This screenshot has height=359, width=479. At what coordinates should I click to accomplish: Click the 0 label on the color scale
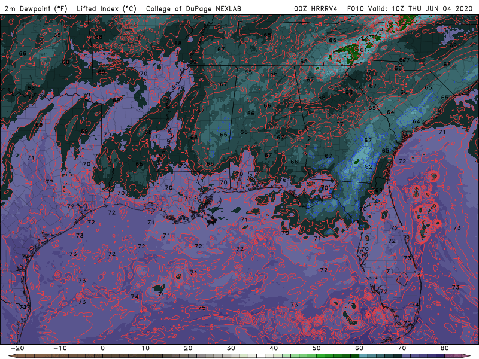point(102,348)
